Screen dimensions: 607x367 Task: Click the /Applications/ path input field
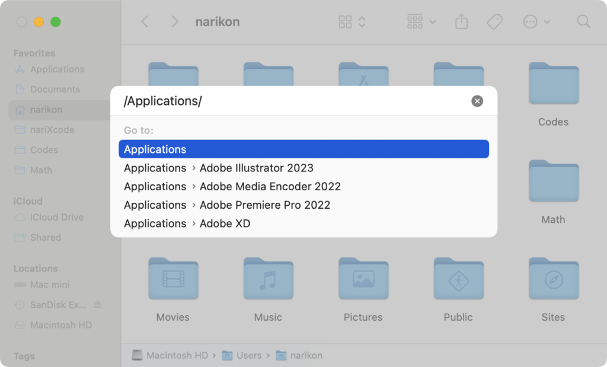pos(290,101)
